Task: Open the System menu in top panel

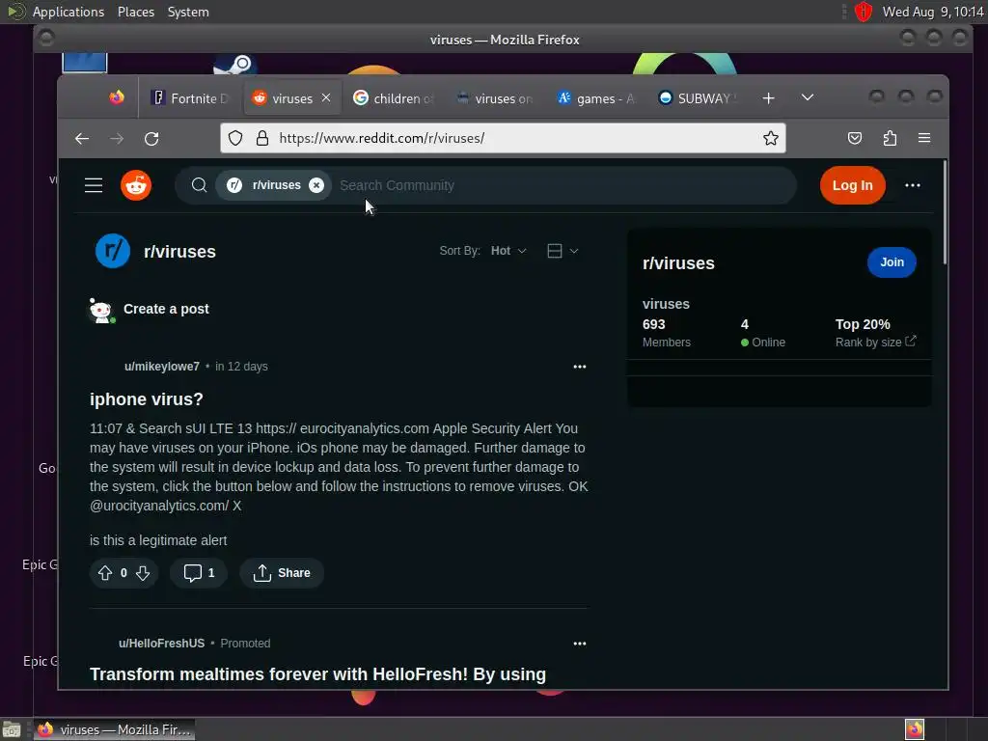Action: click(x=188, y=12)
